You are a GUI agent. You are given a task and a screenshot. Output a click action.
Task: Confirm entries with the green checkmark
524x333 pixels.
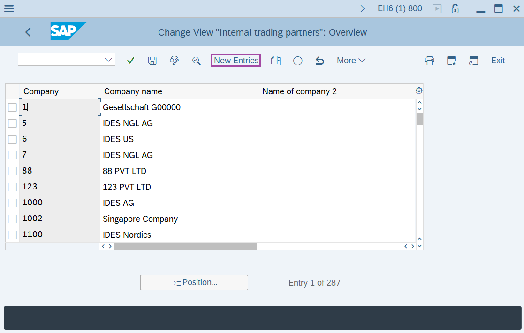click(x=130, y=61)
